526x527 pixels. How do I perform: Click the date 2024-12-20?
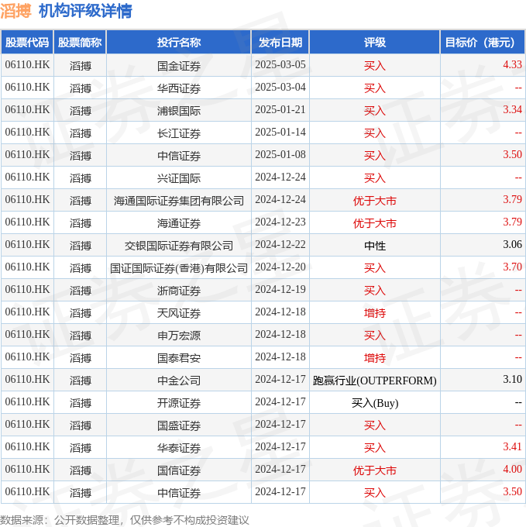coord(280,267)
